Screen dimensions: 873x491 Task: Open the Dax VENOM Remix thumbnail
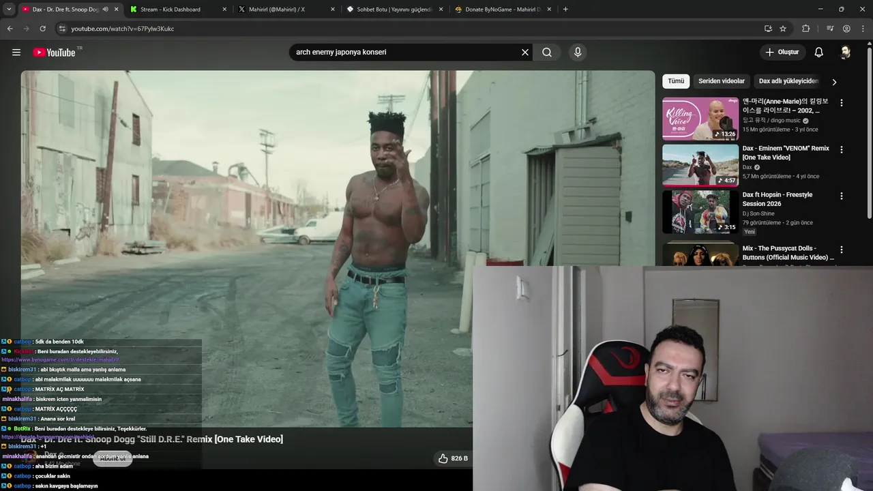tap(700, 165)
